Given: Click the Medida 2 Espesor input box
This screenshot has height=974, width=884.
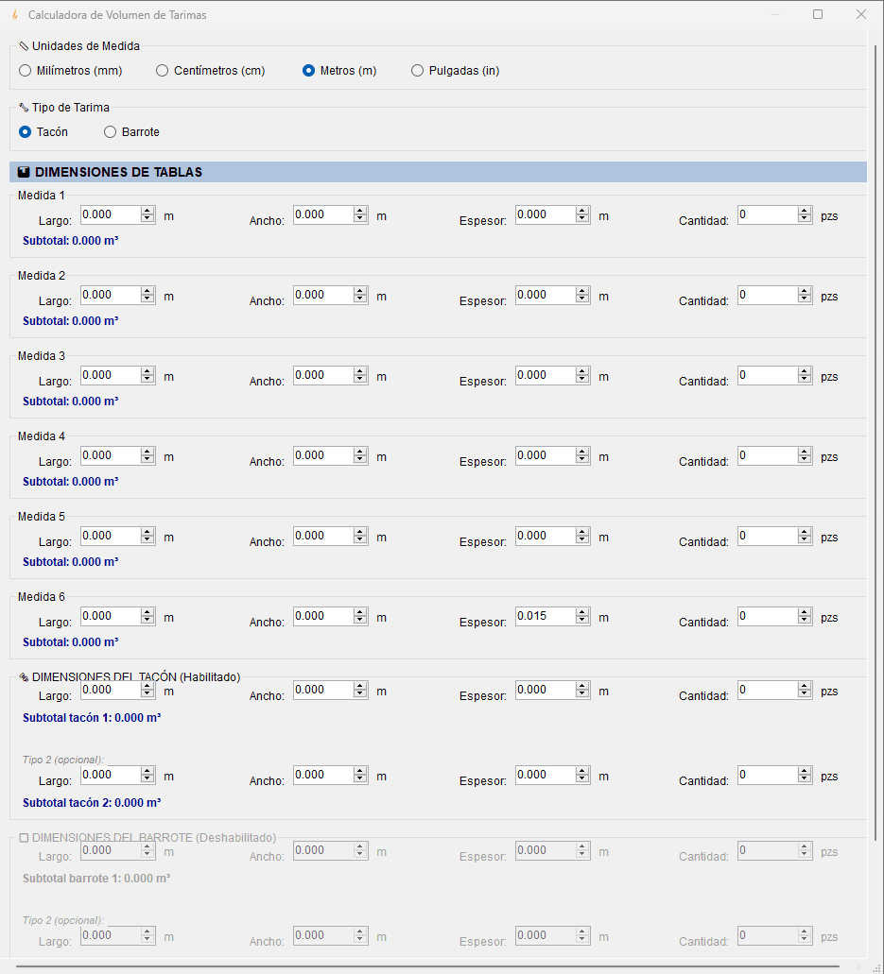Looking at the screenshot, I should tap(546, 295).
